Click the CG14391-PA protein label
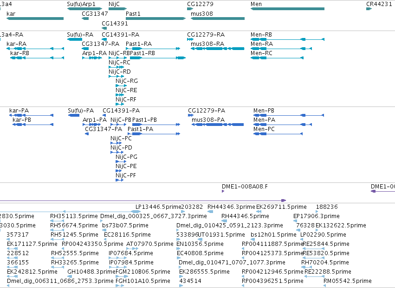 click(x=121, y=111)
